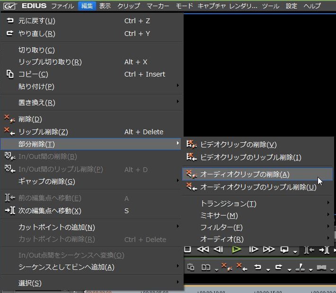Step forward to the next frame
The image size is (336, 293).
pyautogui.click(x=254, y=250)
